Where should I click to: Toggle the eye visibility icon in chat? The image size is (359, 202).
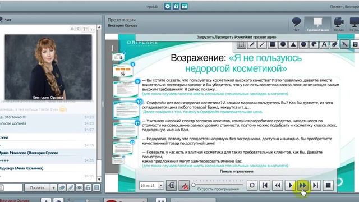(x=79, y=188)
